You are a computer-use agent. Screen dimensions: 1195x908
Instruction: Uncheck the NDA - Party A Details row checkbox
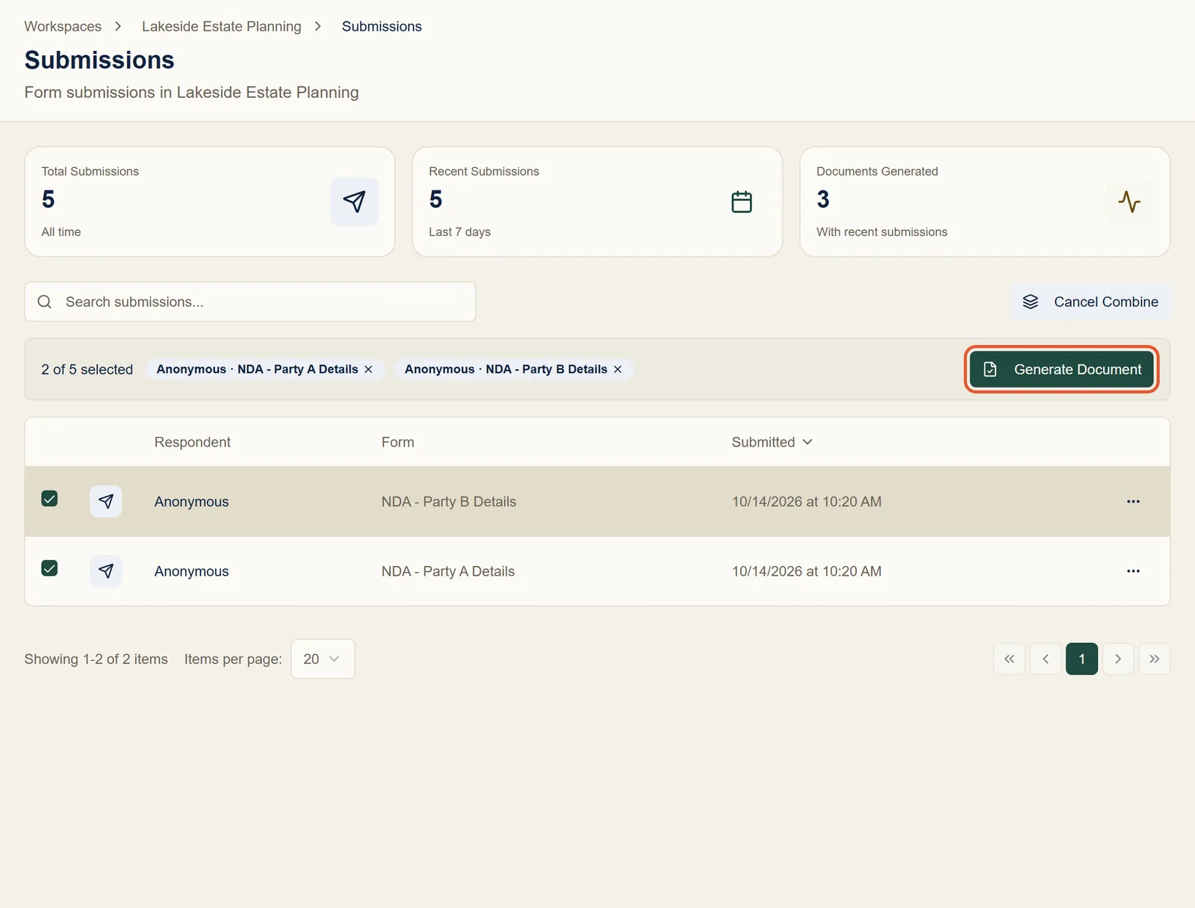click(x=49, y=568)
